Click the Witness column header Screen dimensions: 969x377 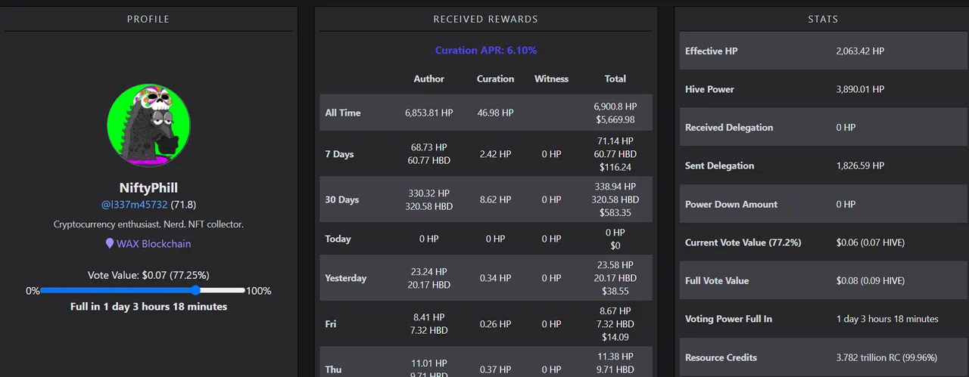[551, 79]
